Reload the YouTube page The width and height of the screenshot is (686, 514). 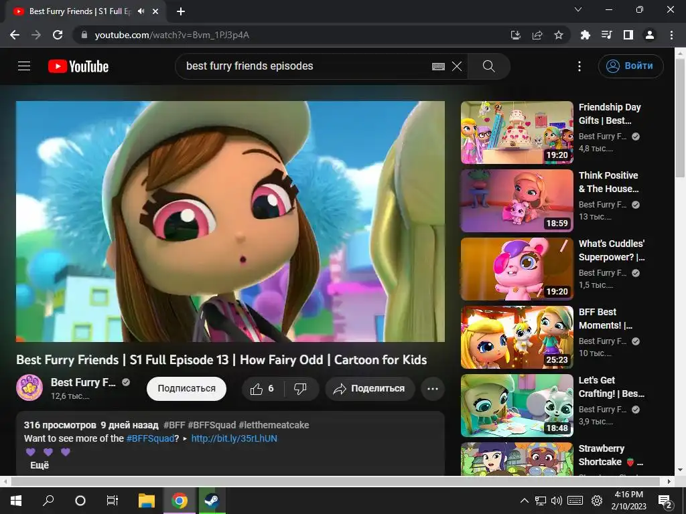click(x=58, y=35)
